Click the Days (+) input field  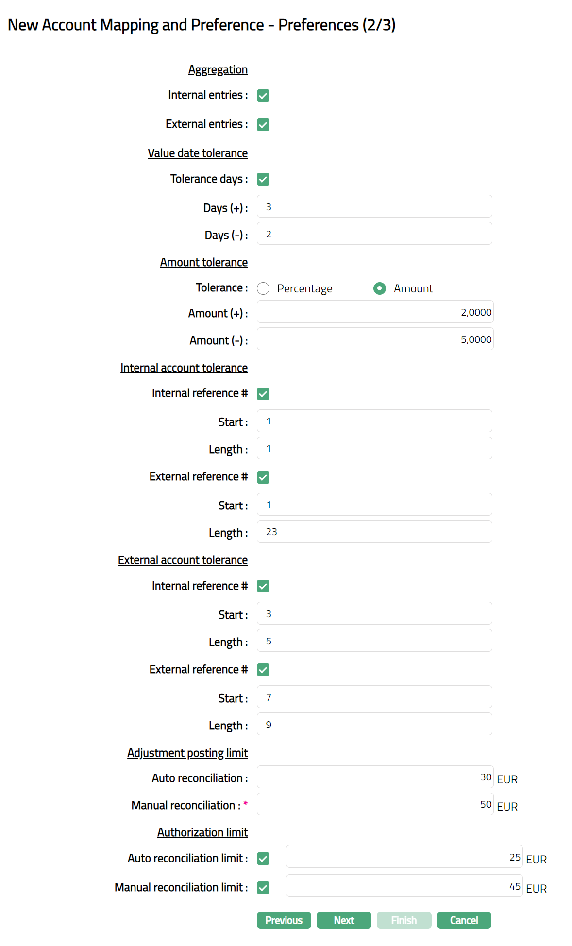(x=374, y=206)
